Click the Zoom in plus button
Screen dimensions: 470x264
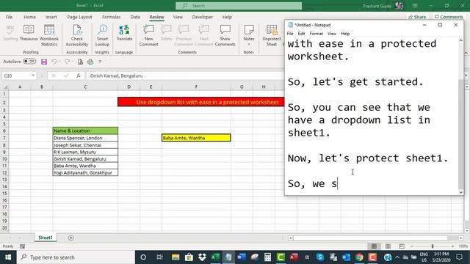pos(452,246)
